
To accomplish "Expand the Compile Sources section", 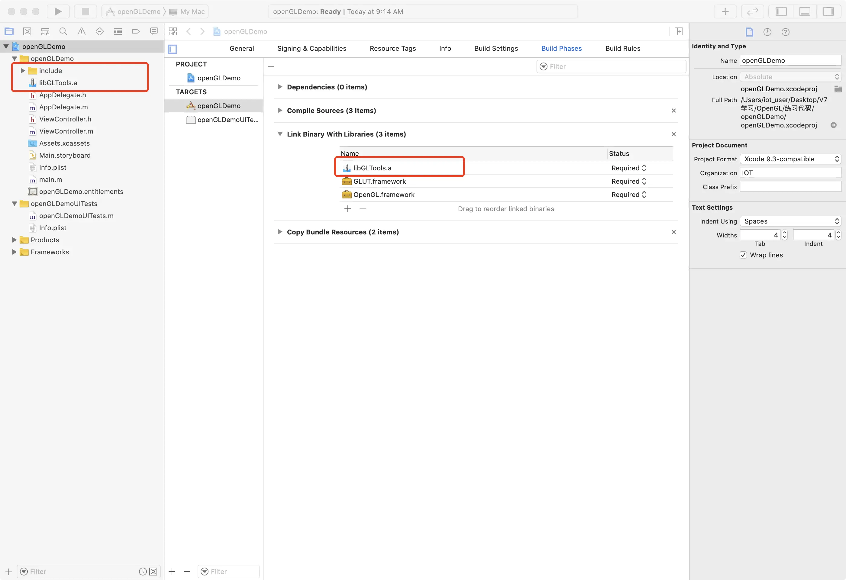I will click(279, 110).
